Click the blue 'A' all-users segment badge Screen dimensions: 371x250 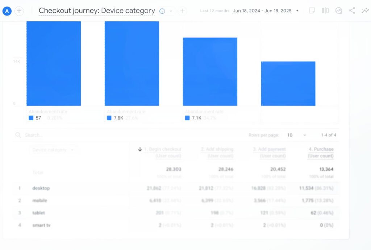coord(7,11)
